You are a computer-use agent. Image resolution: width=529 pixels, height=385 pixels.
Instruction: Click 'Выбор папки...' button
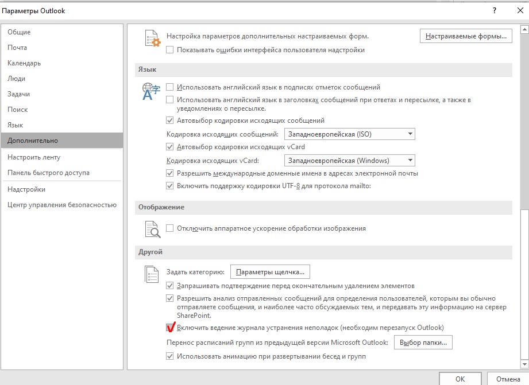coord(424,343)
